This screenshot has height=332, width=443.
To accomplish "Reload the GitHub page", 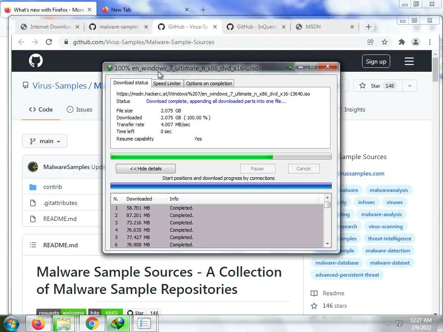I will pos(49,42).
